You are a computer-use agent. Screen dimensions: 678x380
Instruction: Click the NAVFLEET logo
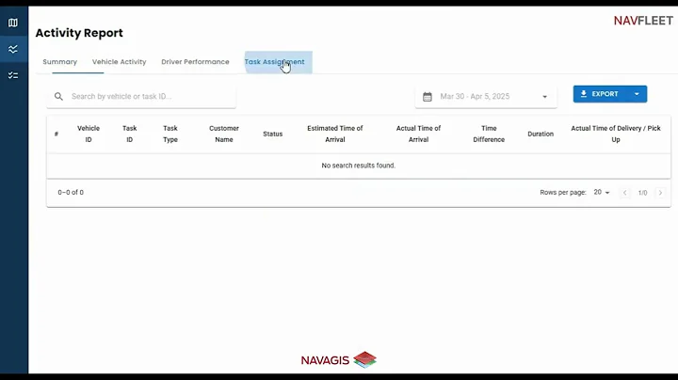click(x=643, y=21)
